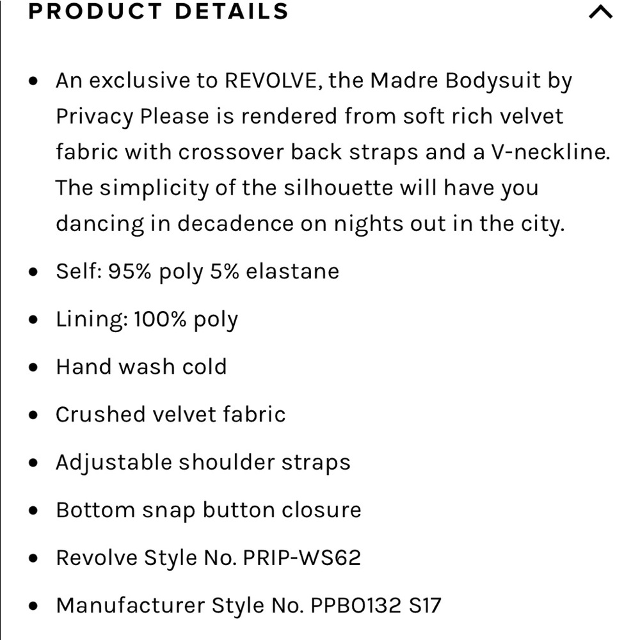Collapse the Product Details section via chevron

(600, 12)
